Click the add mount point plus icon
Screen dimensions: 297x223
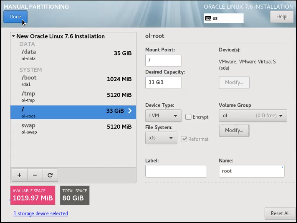coord(19,175)
